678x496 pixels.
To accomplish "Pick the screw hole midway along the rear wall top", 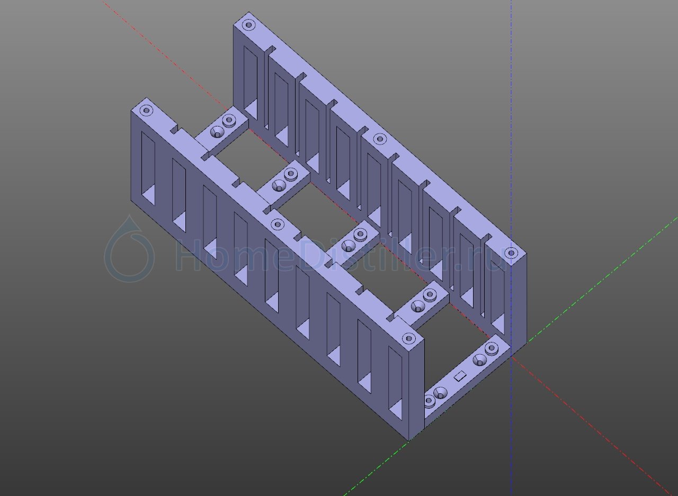I will (x=379, y=139).
